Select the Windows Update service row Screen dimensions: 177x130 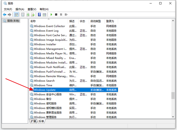pos(74,90)
